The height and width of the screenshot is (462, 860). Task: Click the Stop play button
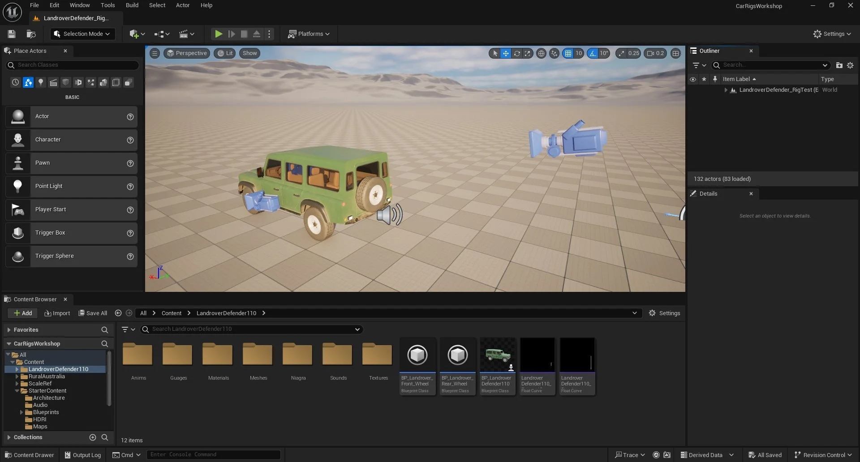coord(244,34)
